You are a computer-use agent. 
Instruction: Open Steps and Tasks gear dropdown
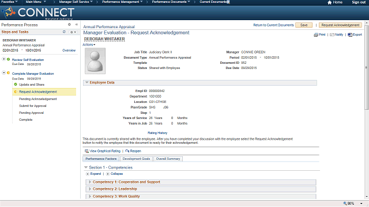point(73,32)
